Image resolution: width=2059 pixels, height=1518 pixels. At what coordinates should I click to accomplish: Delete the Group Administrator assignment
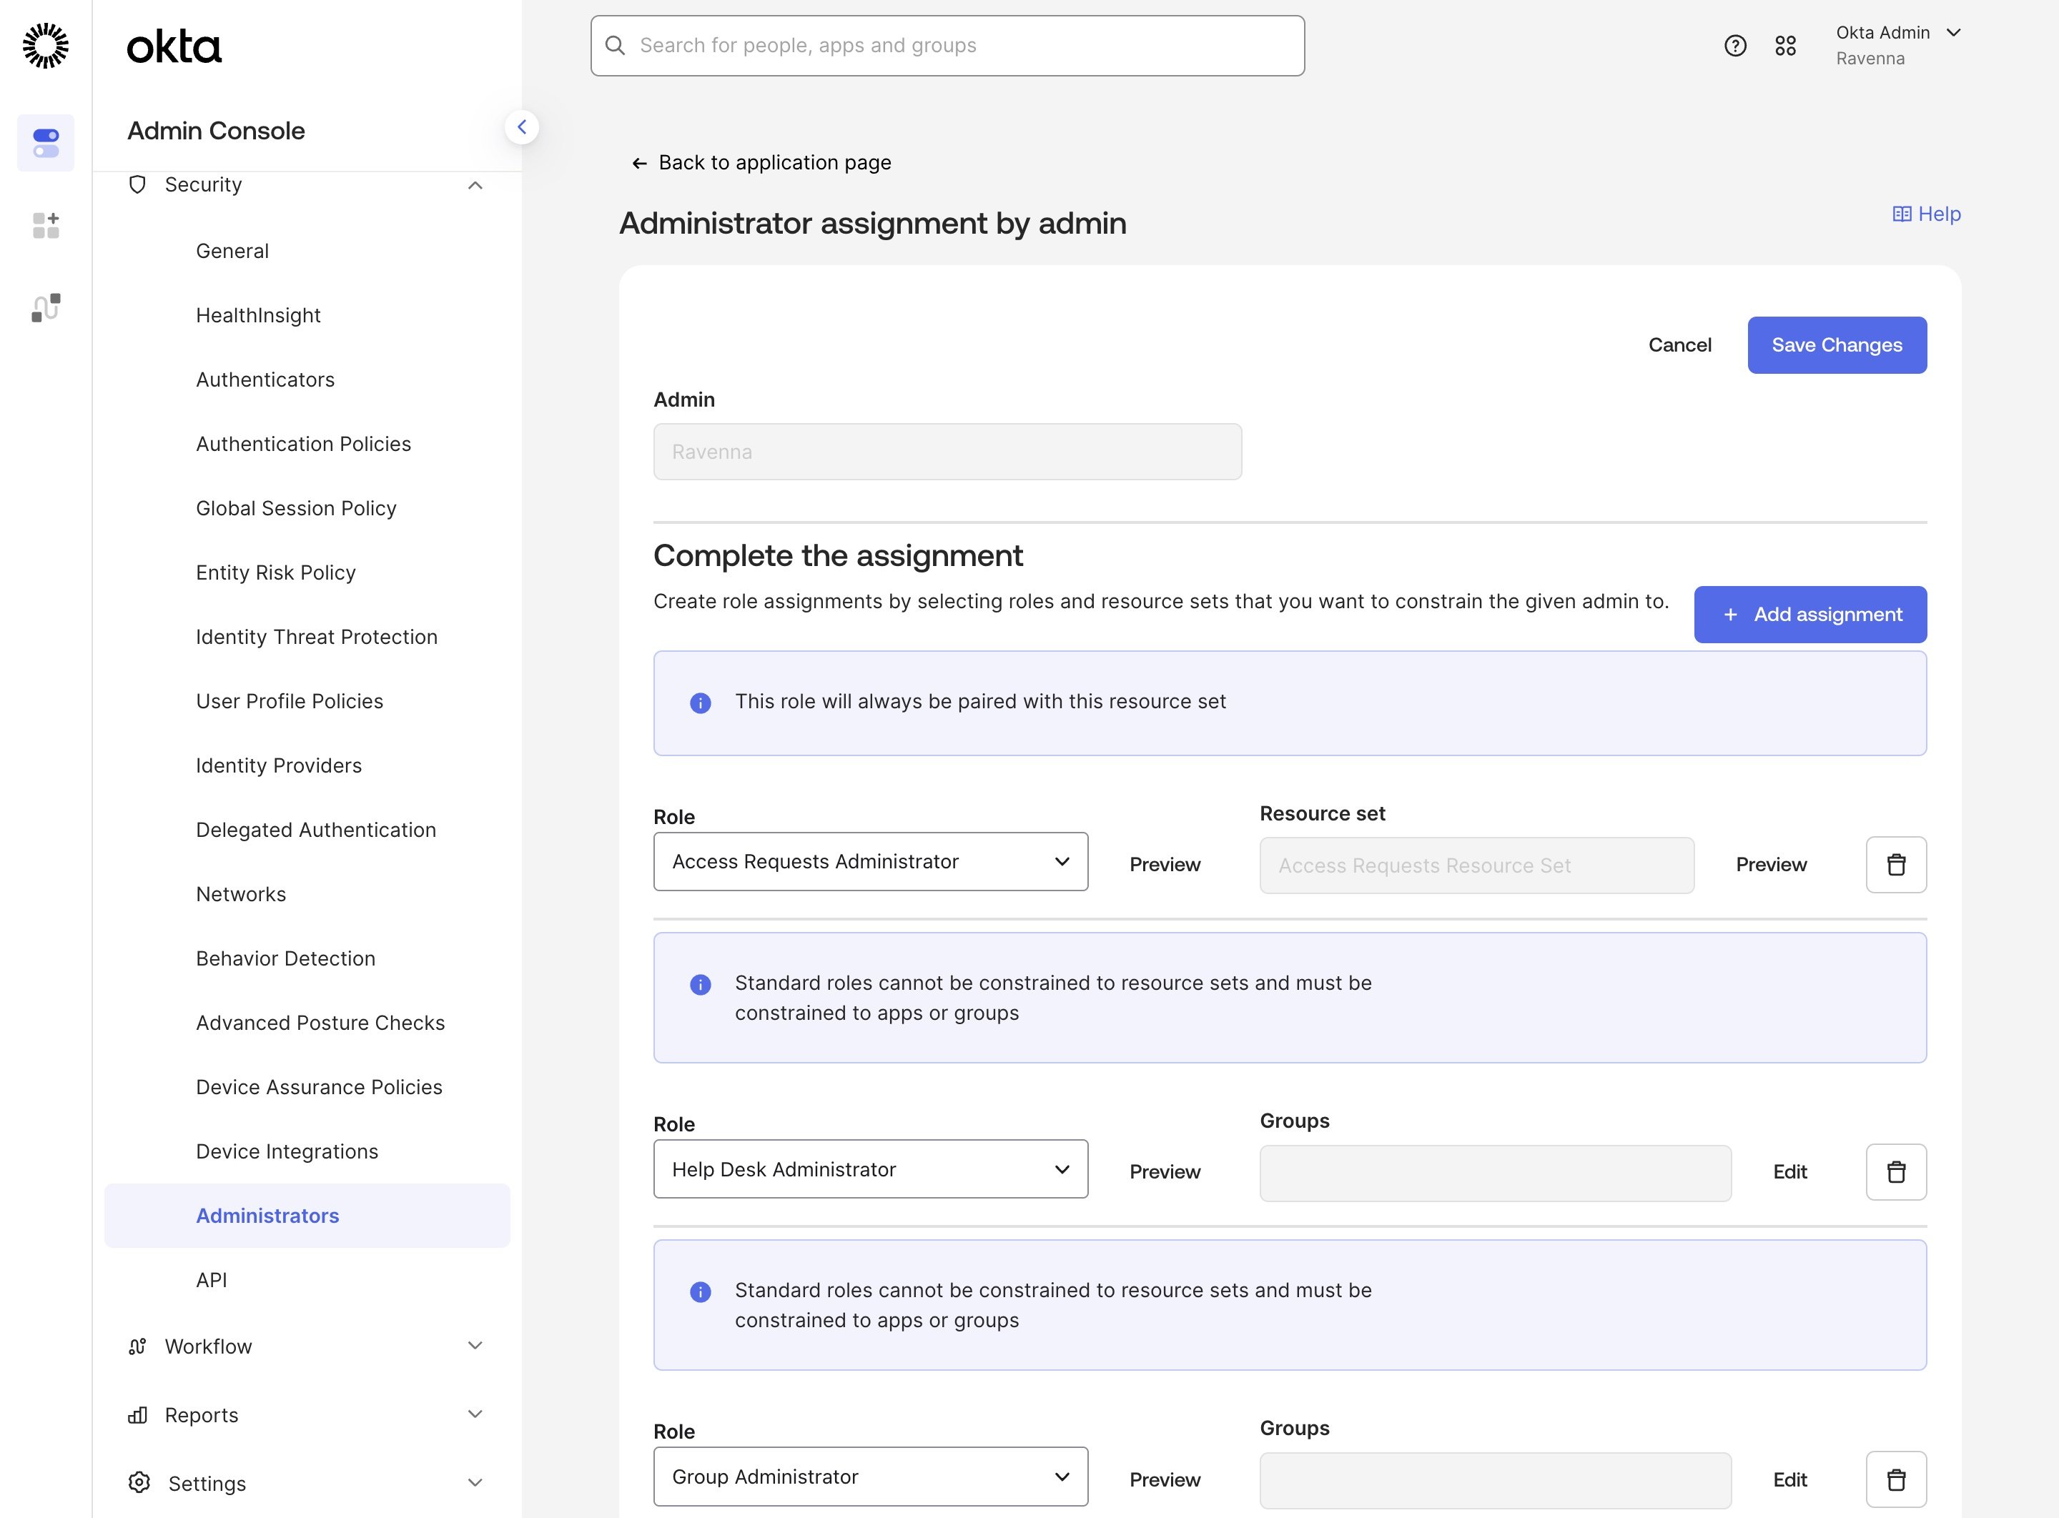[x=1895, y=1479]
